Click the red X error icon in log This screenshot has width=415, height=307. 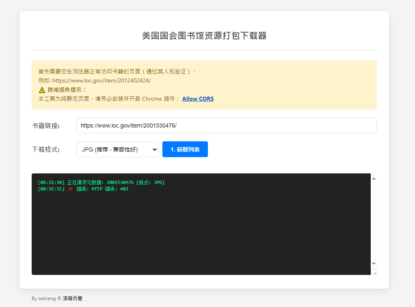(x=70, y=189)
